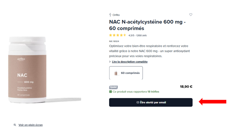Click the first yellow rating star
This screenshot has height=134, width=236.
click(110, 35)
